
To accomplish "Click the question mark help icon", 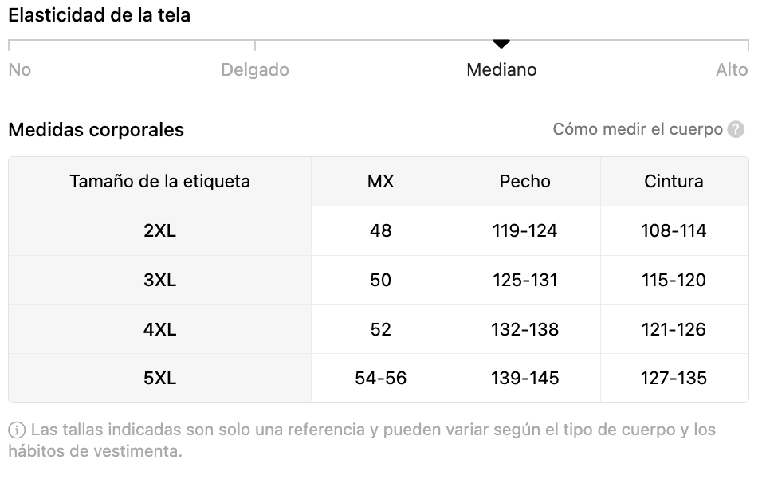I will pyautogui.click(x=736, y=129).
